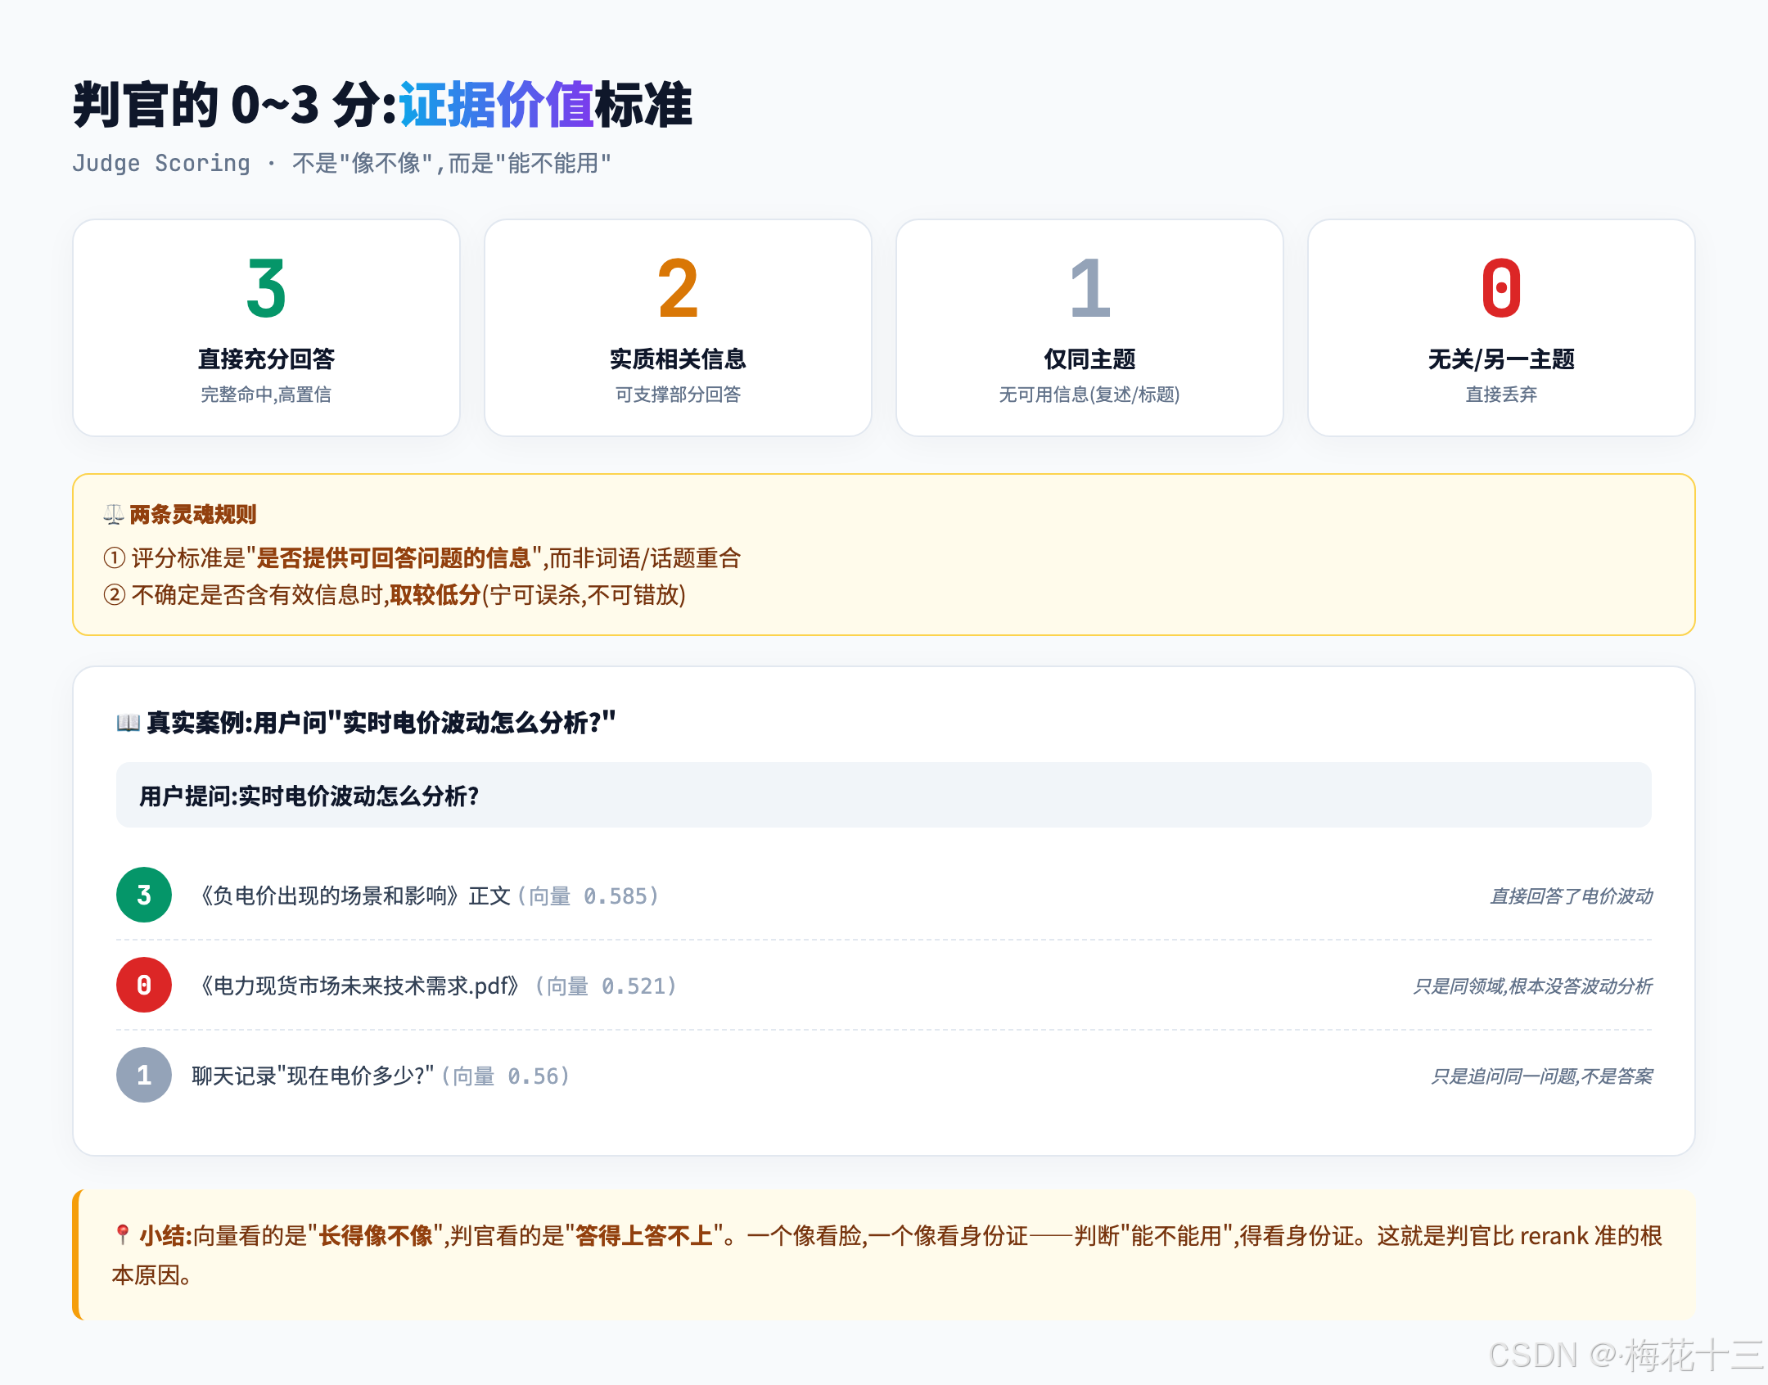Click the vector score (向量 0.56)
The image size is (1768, 1385).
pyautogui.click(x=506, y=1076)
